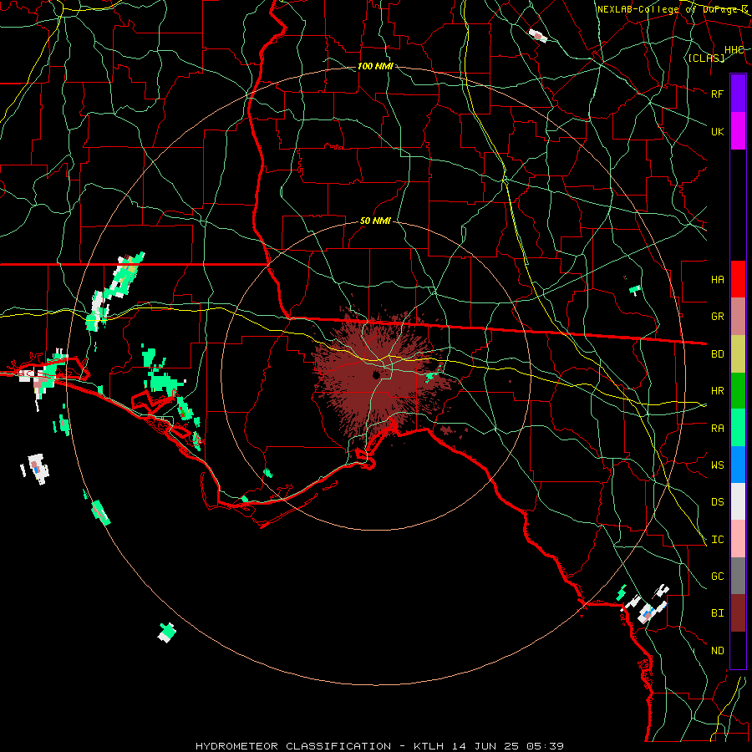Click the "14 JUN 25 05:39" timestamp
Viewport: 752px width, 752px height.
point(507,746)
